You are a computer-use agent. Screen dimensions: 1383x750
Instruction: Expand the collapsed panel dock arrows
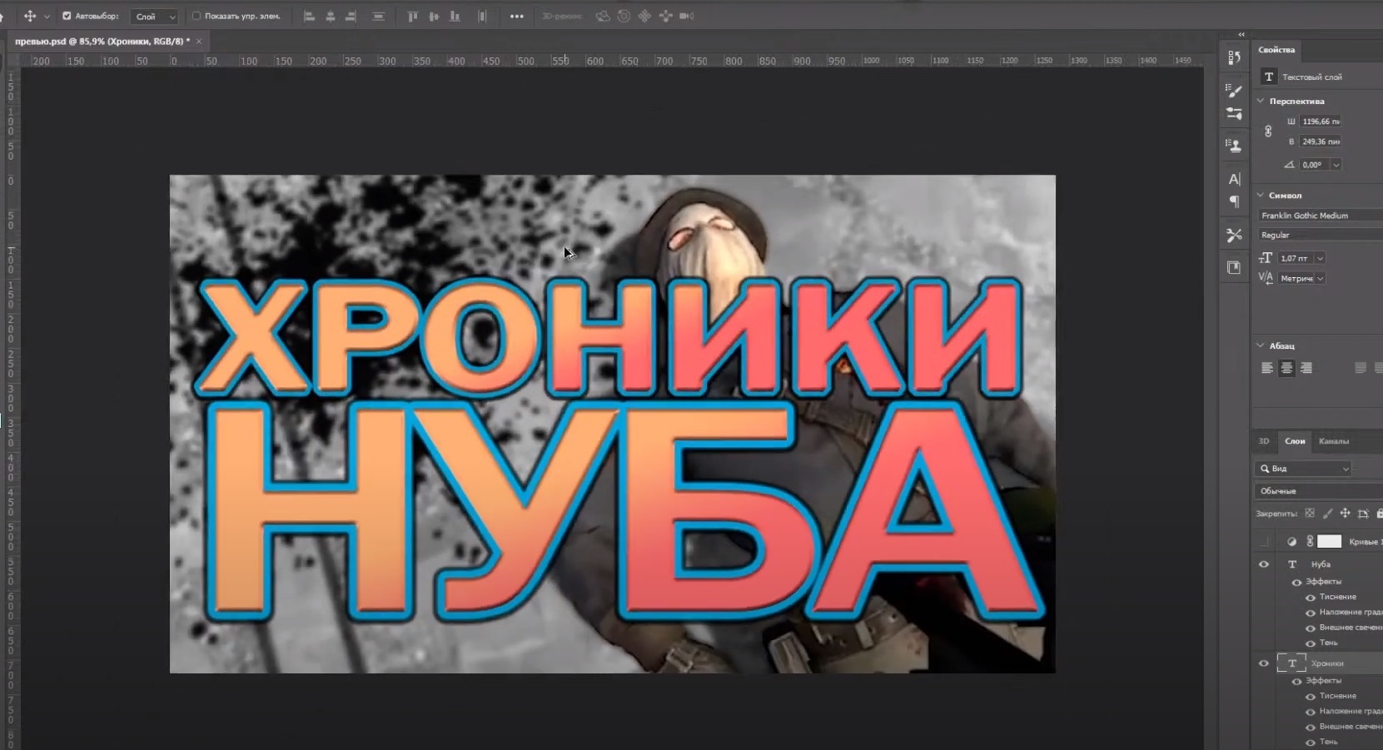pos(1241,34)
